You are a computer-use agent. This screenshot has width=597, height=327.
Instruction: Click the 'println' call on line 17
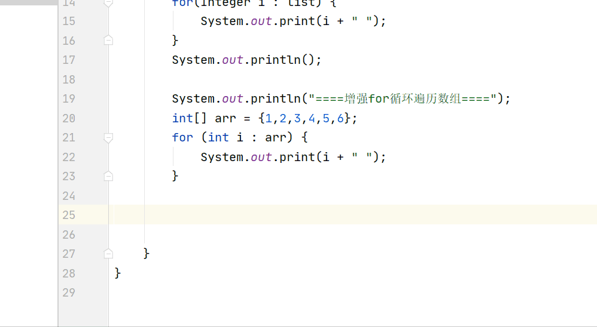pyautogui.click(x=278, y=60)
